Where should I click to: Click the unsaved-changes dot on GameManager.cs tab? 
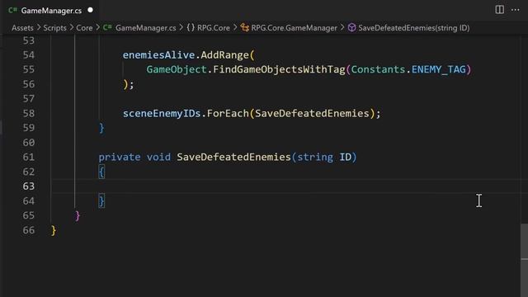(90, 10)
